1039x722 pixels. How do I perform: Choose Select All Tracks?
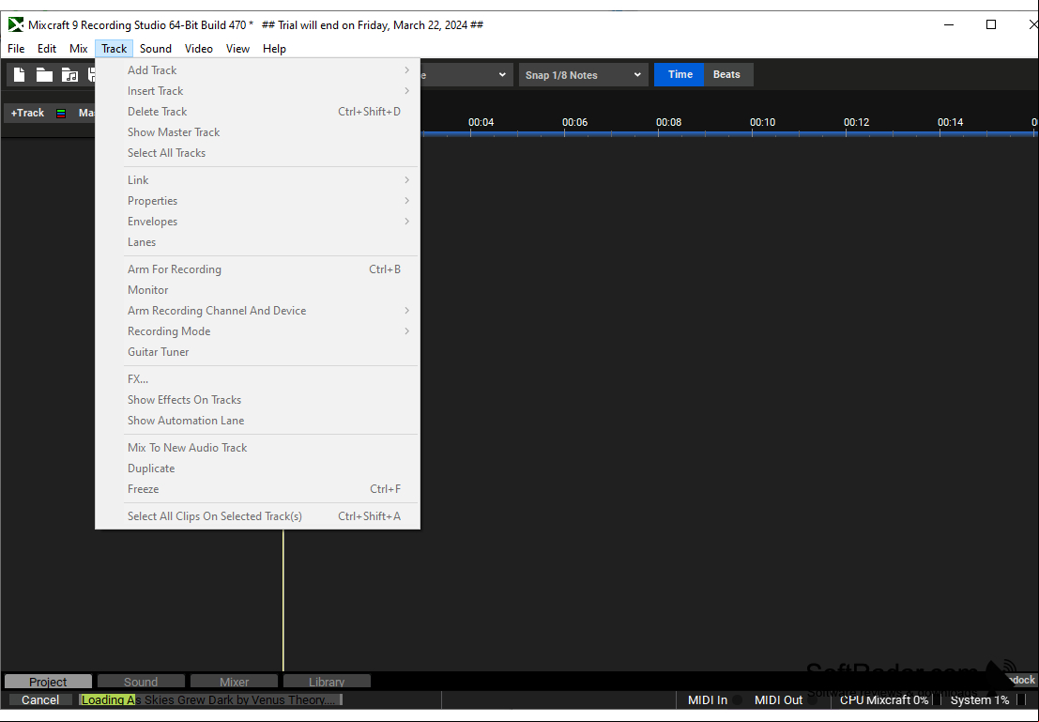[258, 152]
